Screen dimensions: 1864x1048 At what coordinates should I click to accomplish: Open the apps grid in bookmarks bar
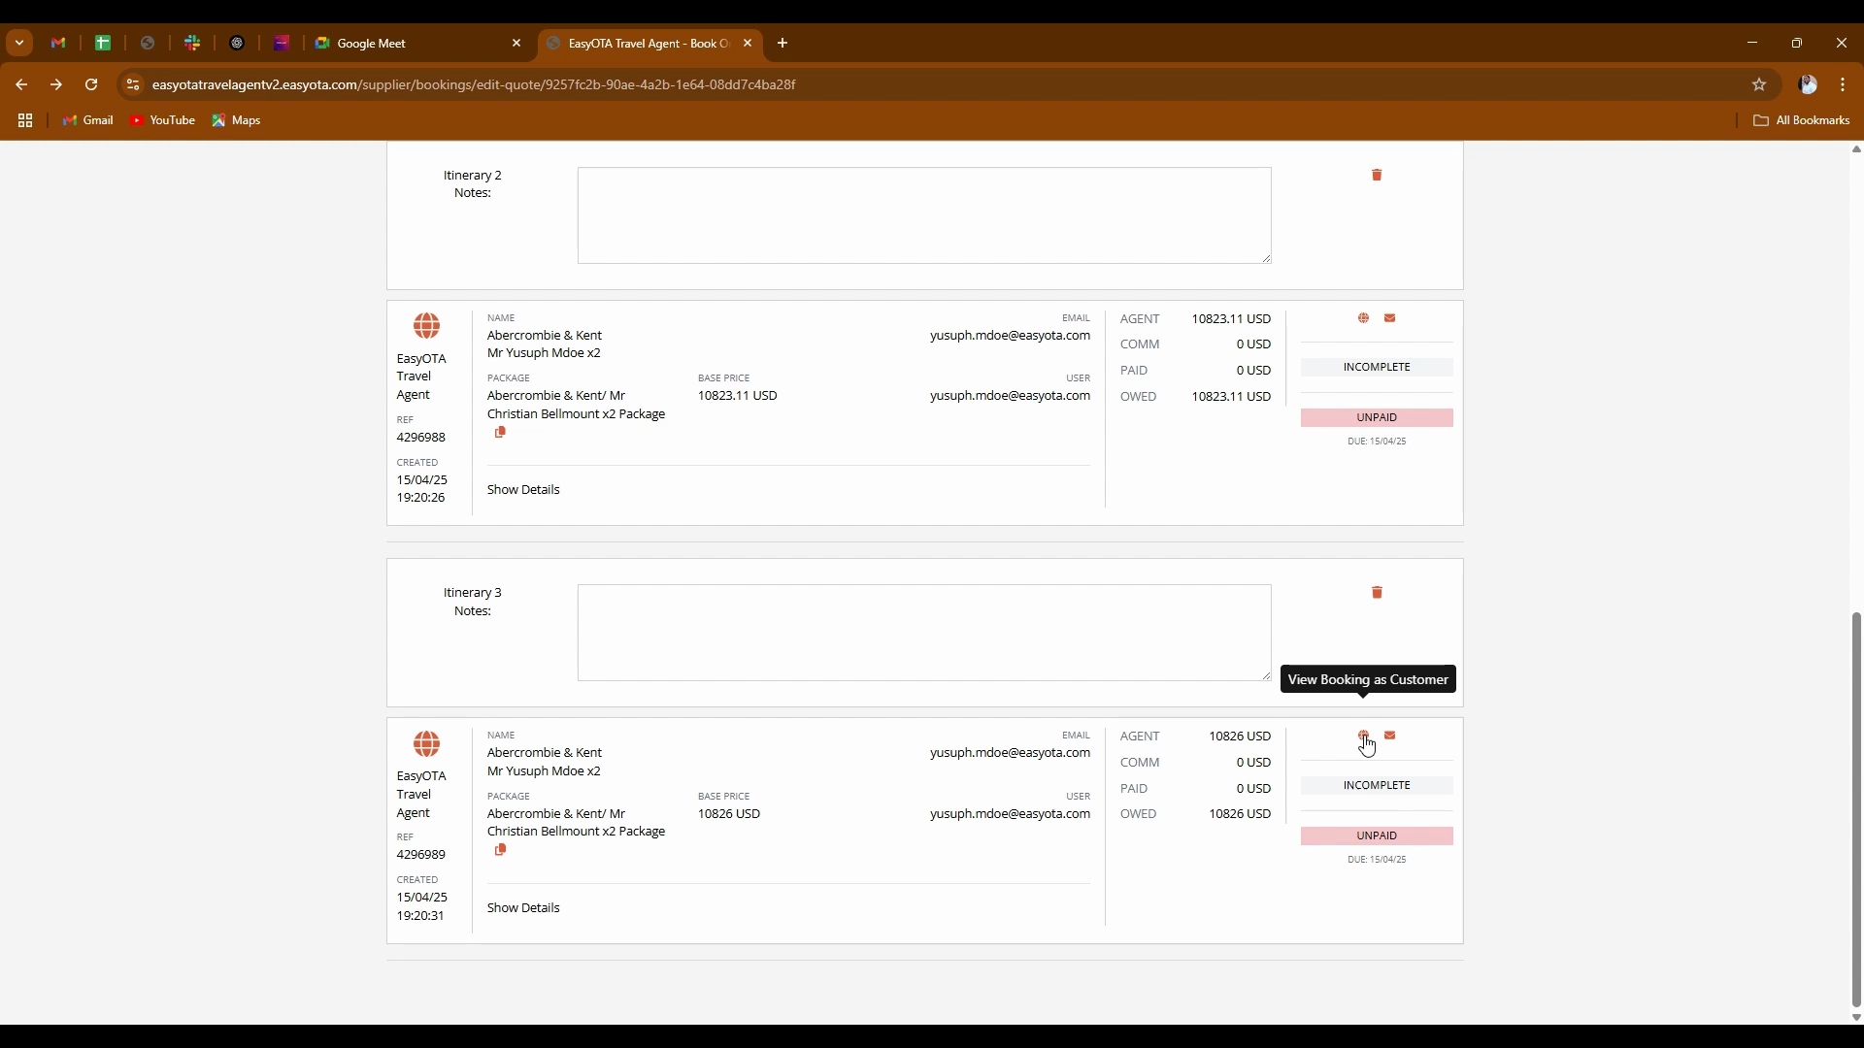click(25, 120)
